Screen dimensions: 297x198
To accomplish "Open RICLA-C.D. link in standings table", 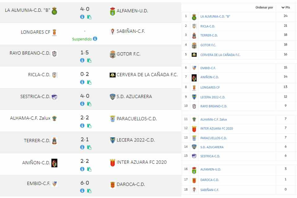I will tap(208, 26).
